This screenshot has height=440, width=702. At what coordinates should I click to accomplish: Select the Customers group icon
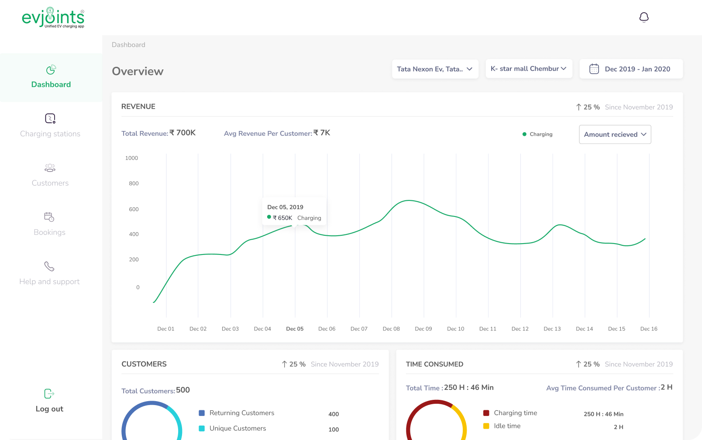click(50, 168)
